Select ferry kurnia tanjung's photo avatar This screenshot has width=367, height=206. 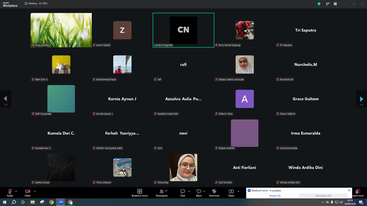[245, 30]
